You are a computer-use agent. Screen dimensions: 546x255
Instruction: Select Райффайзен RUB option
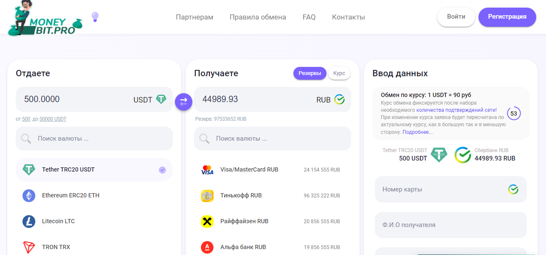[x=273, y=222]
